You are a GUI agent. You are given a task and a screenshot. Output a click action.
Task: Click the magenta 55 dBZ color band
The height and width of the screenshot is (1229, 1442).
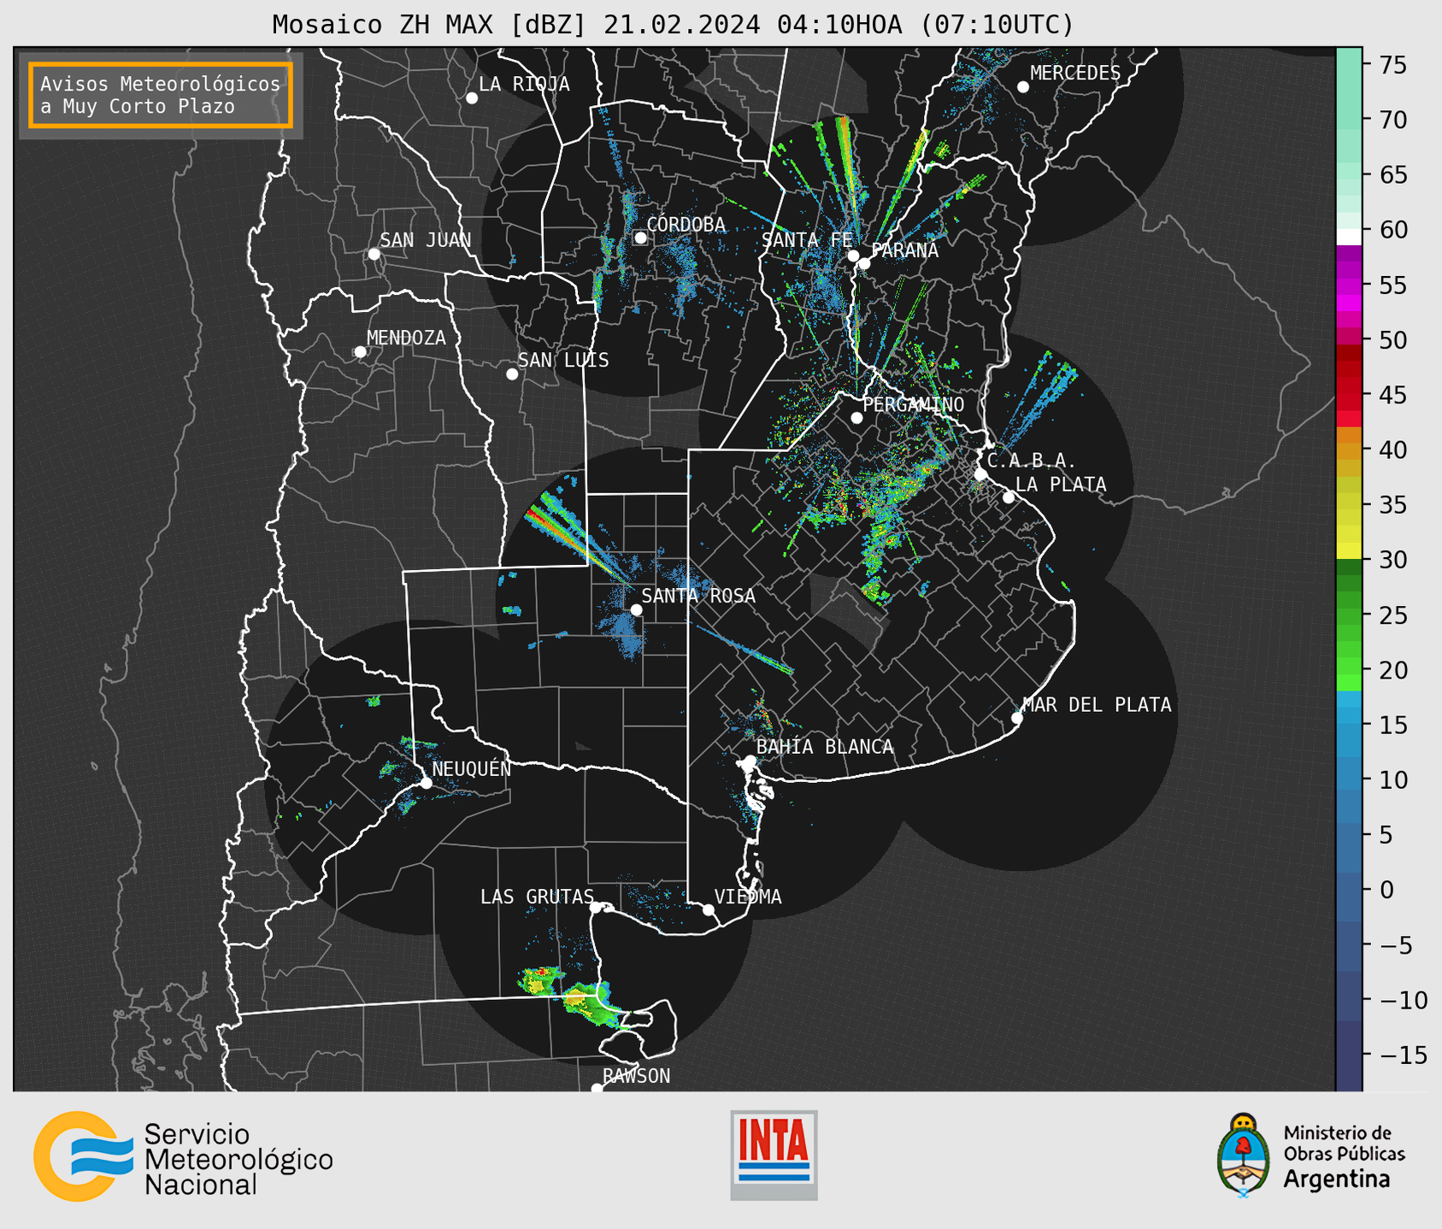click(1349, 285)
